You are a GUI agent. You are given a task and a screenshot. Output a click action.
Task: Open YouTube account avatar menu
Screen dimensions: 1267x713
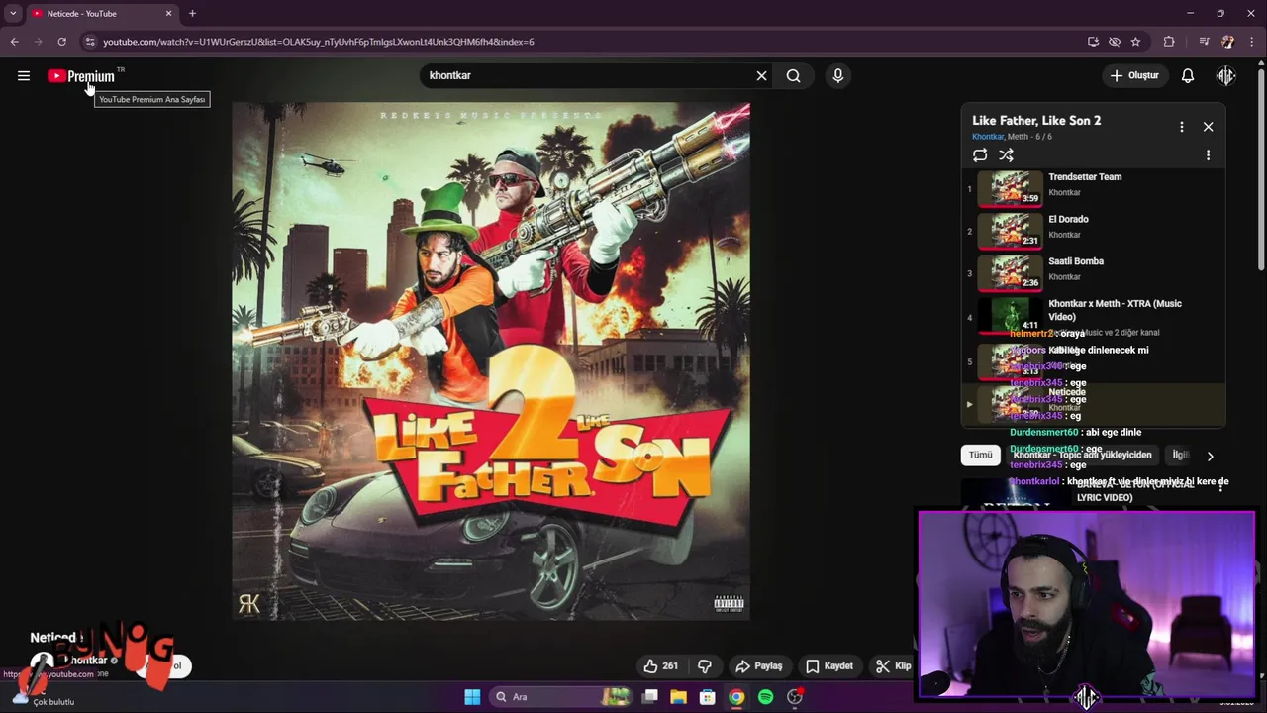(x=1226, y=75)
